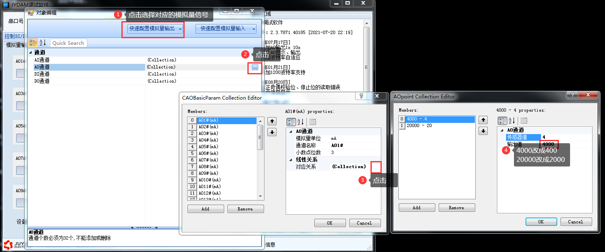
Task: Click Remove in CAOBasicParam Collection Editor
Action: click(x=245, y=209)
